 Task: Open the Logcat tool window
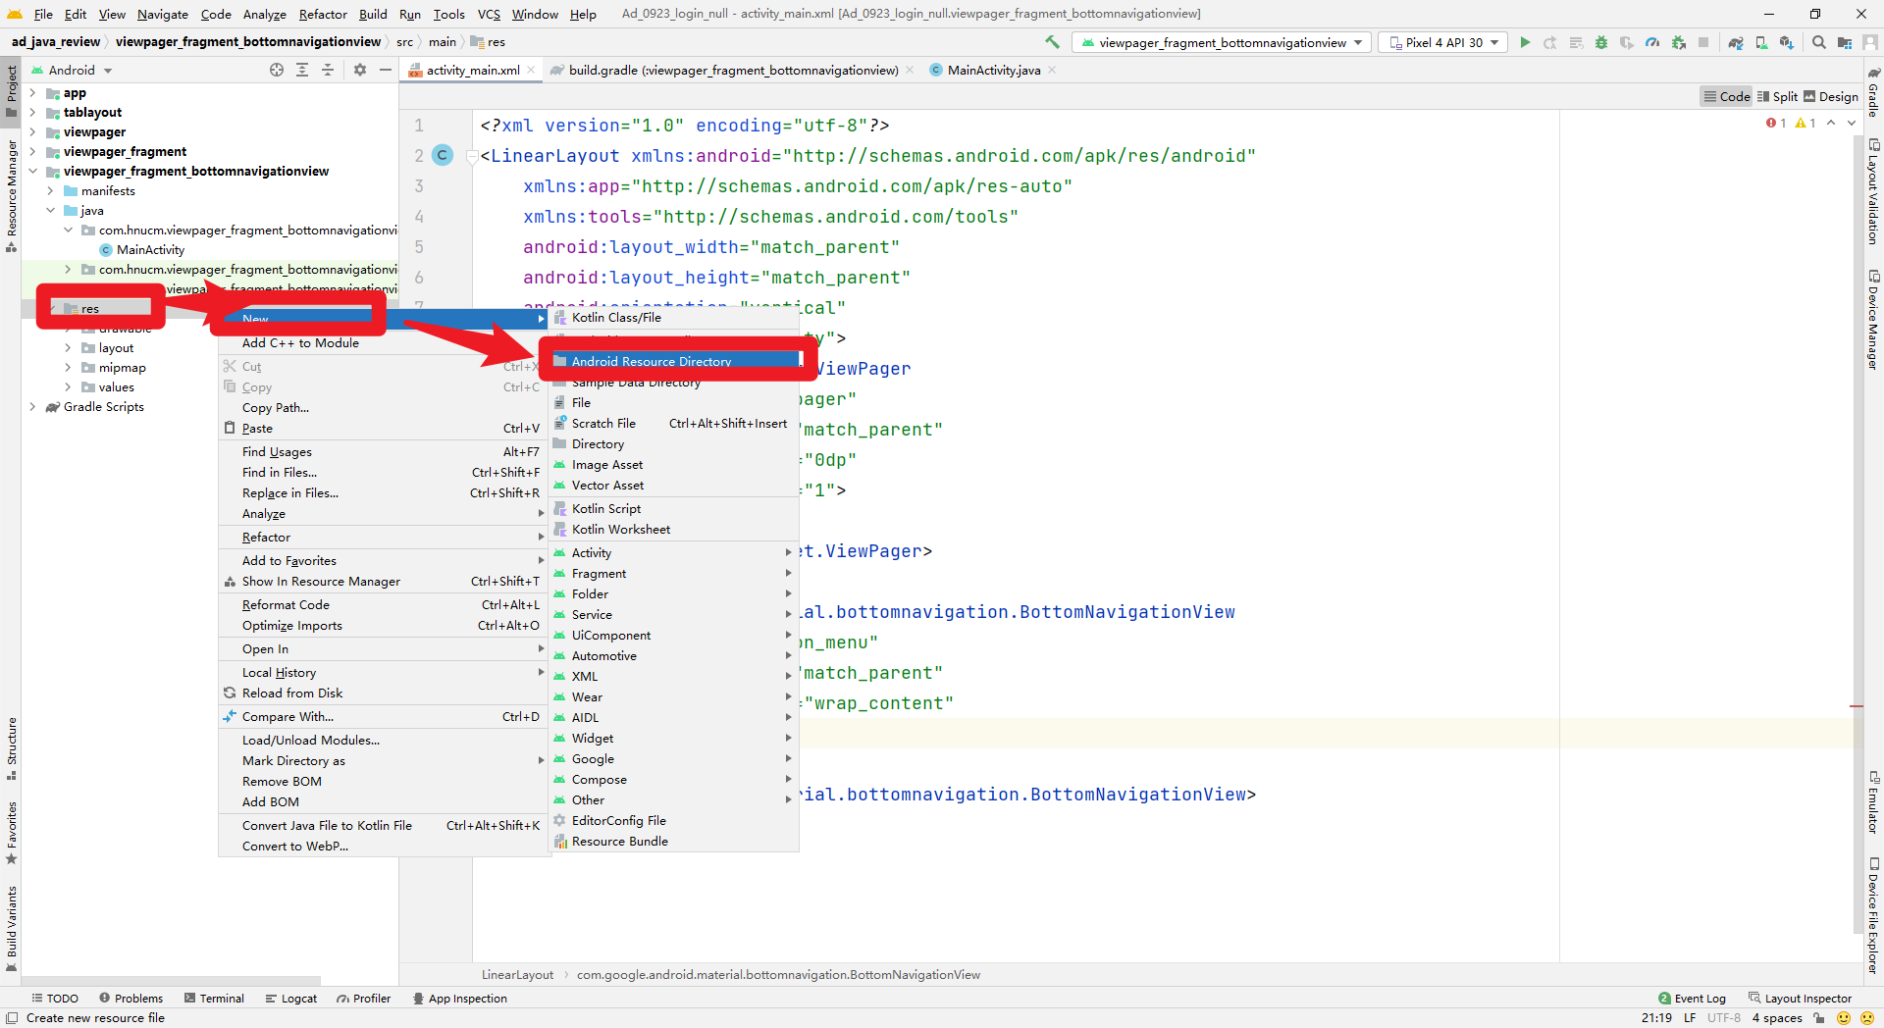click(290, 999)
